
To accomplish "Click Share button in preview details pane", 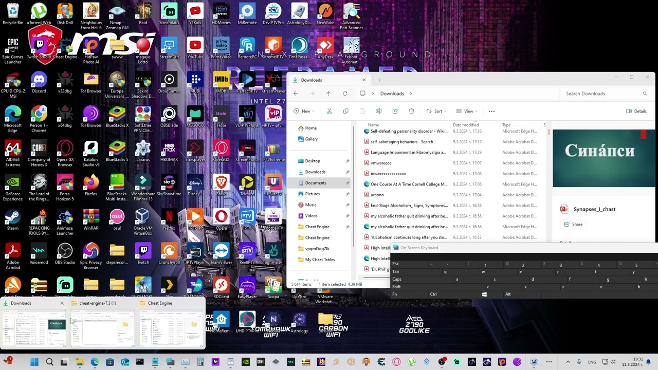I will [573, 224].
